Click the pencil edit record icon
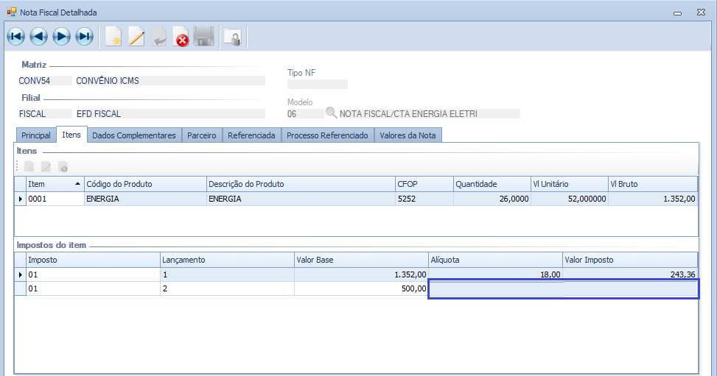Image resolution: width=717 pixels, height=376 pixels. pyautogui.click(x=136, y=36)
